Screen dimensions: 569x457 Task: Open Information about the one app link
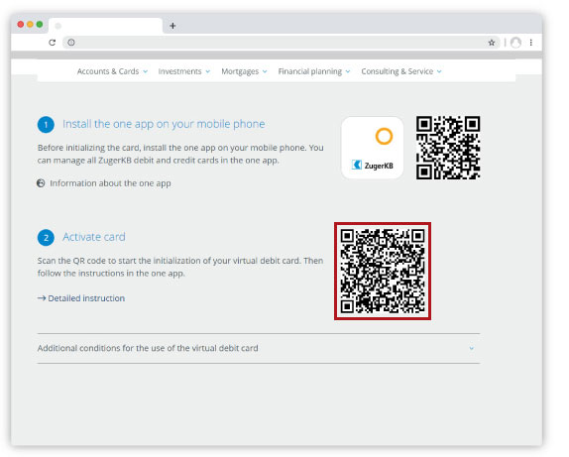[x=110, y=183]
